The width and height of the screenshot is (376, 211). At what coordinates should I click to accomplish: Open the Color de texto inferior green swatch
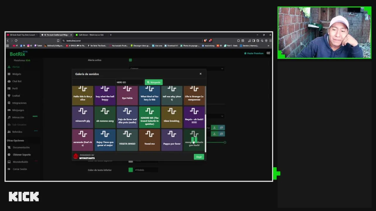pos(131,170)
